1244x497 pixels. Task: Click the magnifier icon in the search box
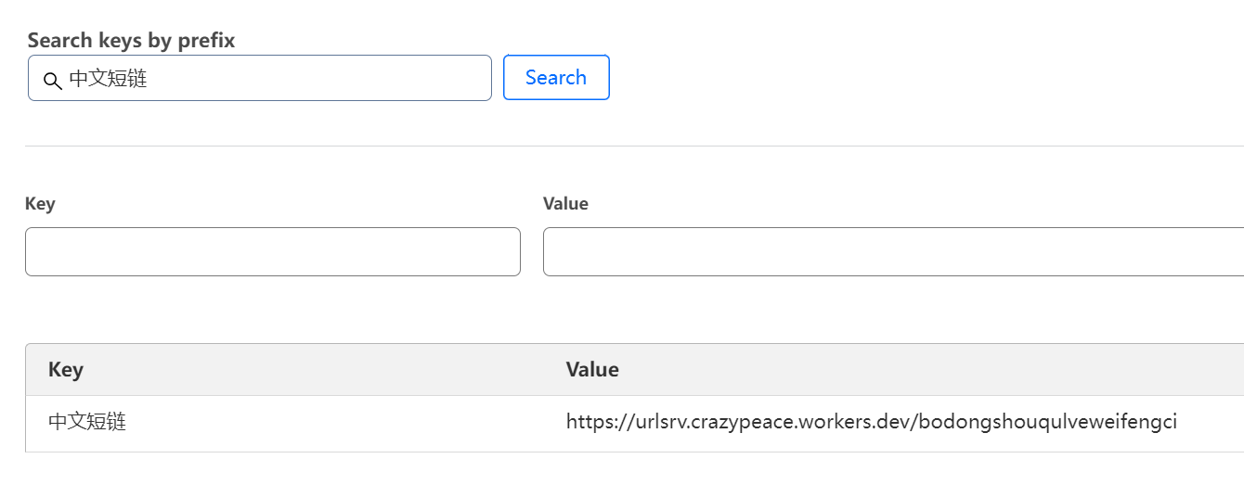coord(52,80)
